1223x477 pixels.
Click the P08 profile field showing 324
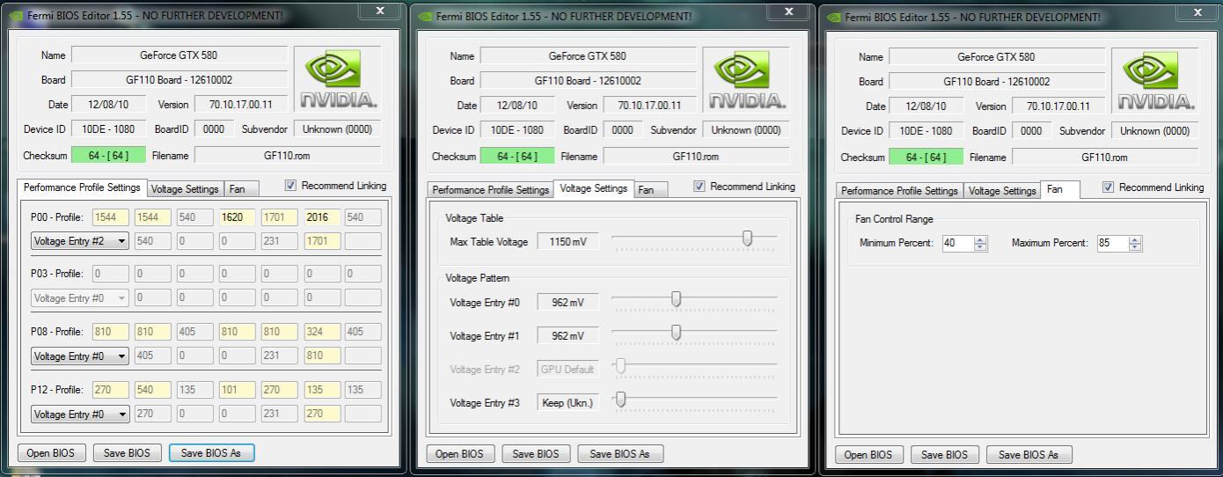tap(322, 333)
